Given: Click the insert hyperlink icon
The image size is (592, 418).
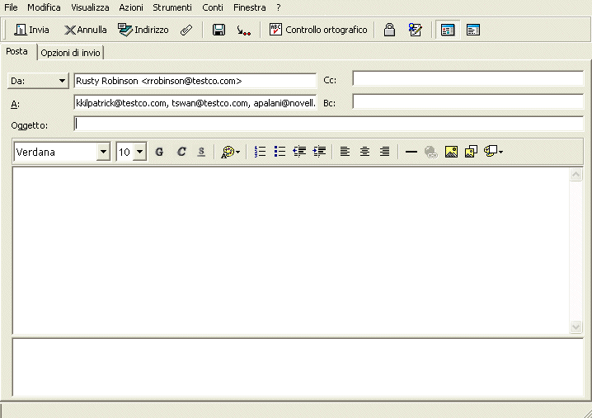Looking at the screenshot, I should (430, 152).
